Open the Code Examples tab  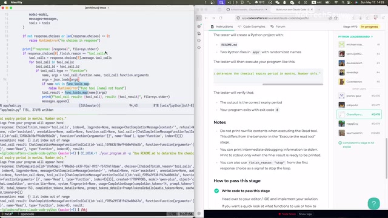tap(252, 27)
